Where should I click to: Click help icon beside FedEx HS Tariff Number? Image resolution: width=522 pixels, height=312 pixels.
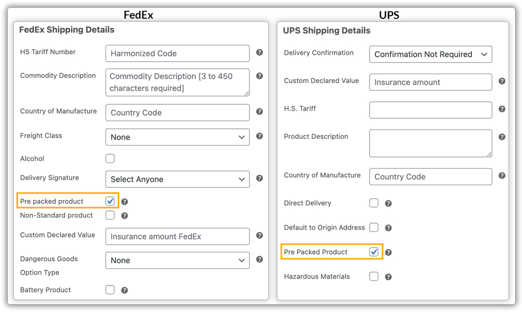pos(259,53)
